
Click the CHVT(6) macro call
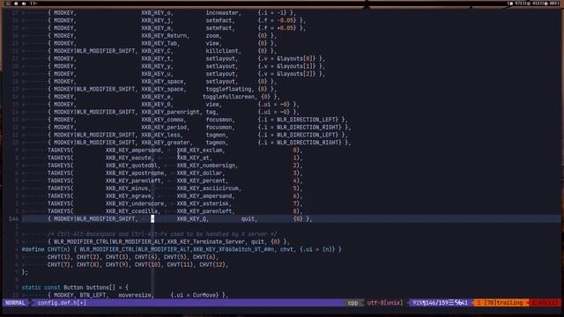[x=204, y=257]
